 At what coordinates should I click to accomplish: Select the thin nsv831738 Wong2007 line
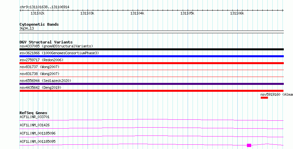151,77
